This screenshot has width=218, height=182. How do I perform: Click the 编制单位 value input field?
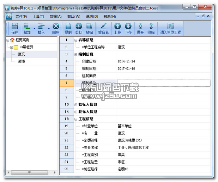(x=164, y=83)
